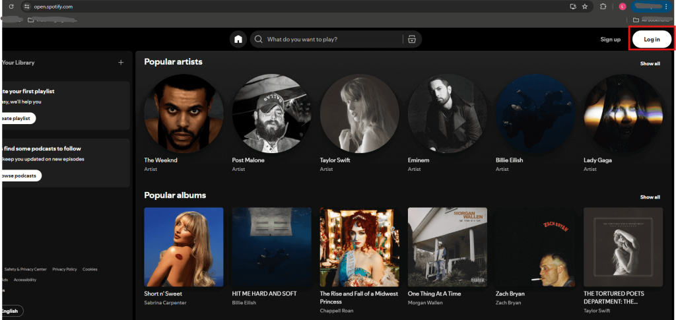This screenshot has width=676, height=320.
Task: Open Safety & Privacy Center link
Action: pos(26,269)
